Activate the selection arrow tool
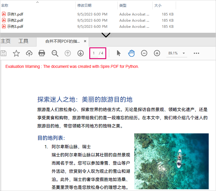This screenshot has height=191, width=216. (x=119, y=53)
